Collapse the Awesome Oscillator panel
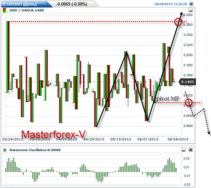The height and width of the screenshot is (188, 211). tap(184, 150)
